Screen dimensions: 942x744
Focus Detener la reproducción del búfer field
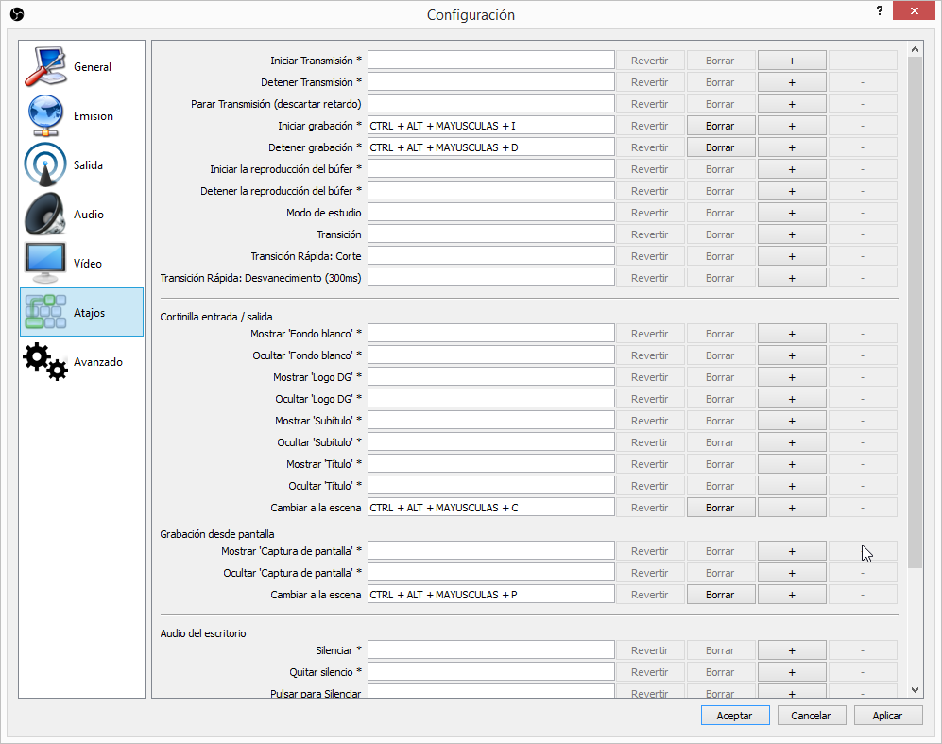(490, 190)
